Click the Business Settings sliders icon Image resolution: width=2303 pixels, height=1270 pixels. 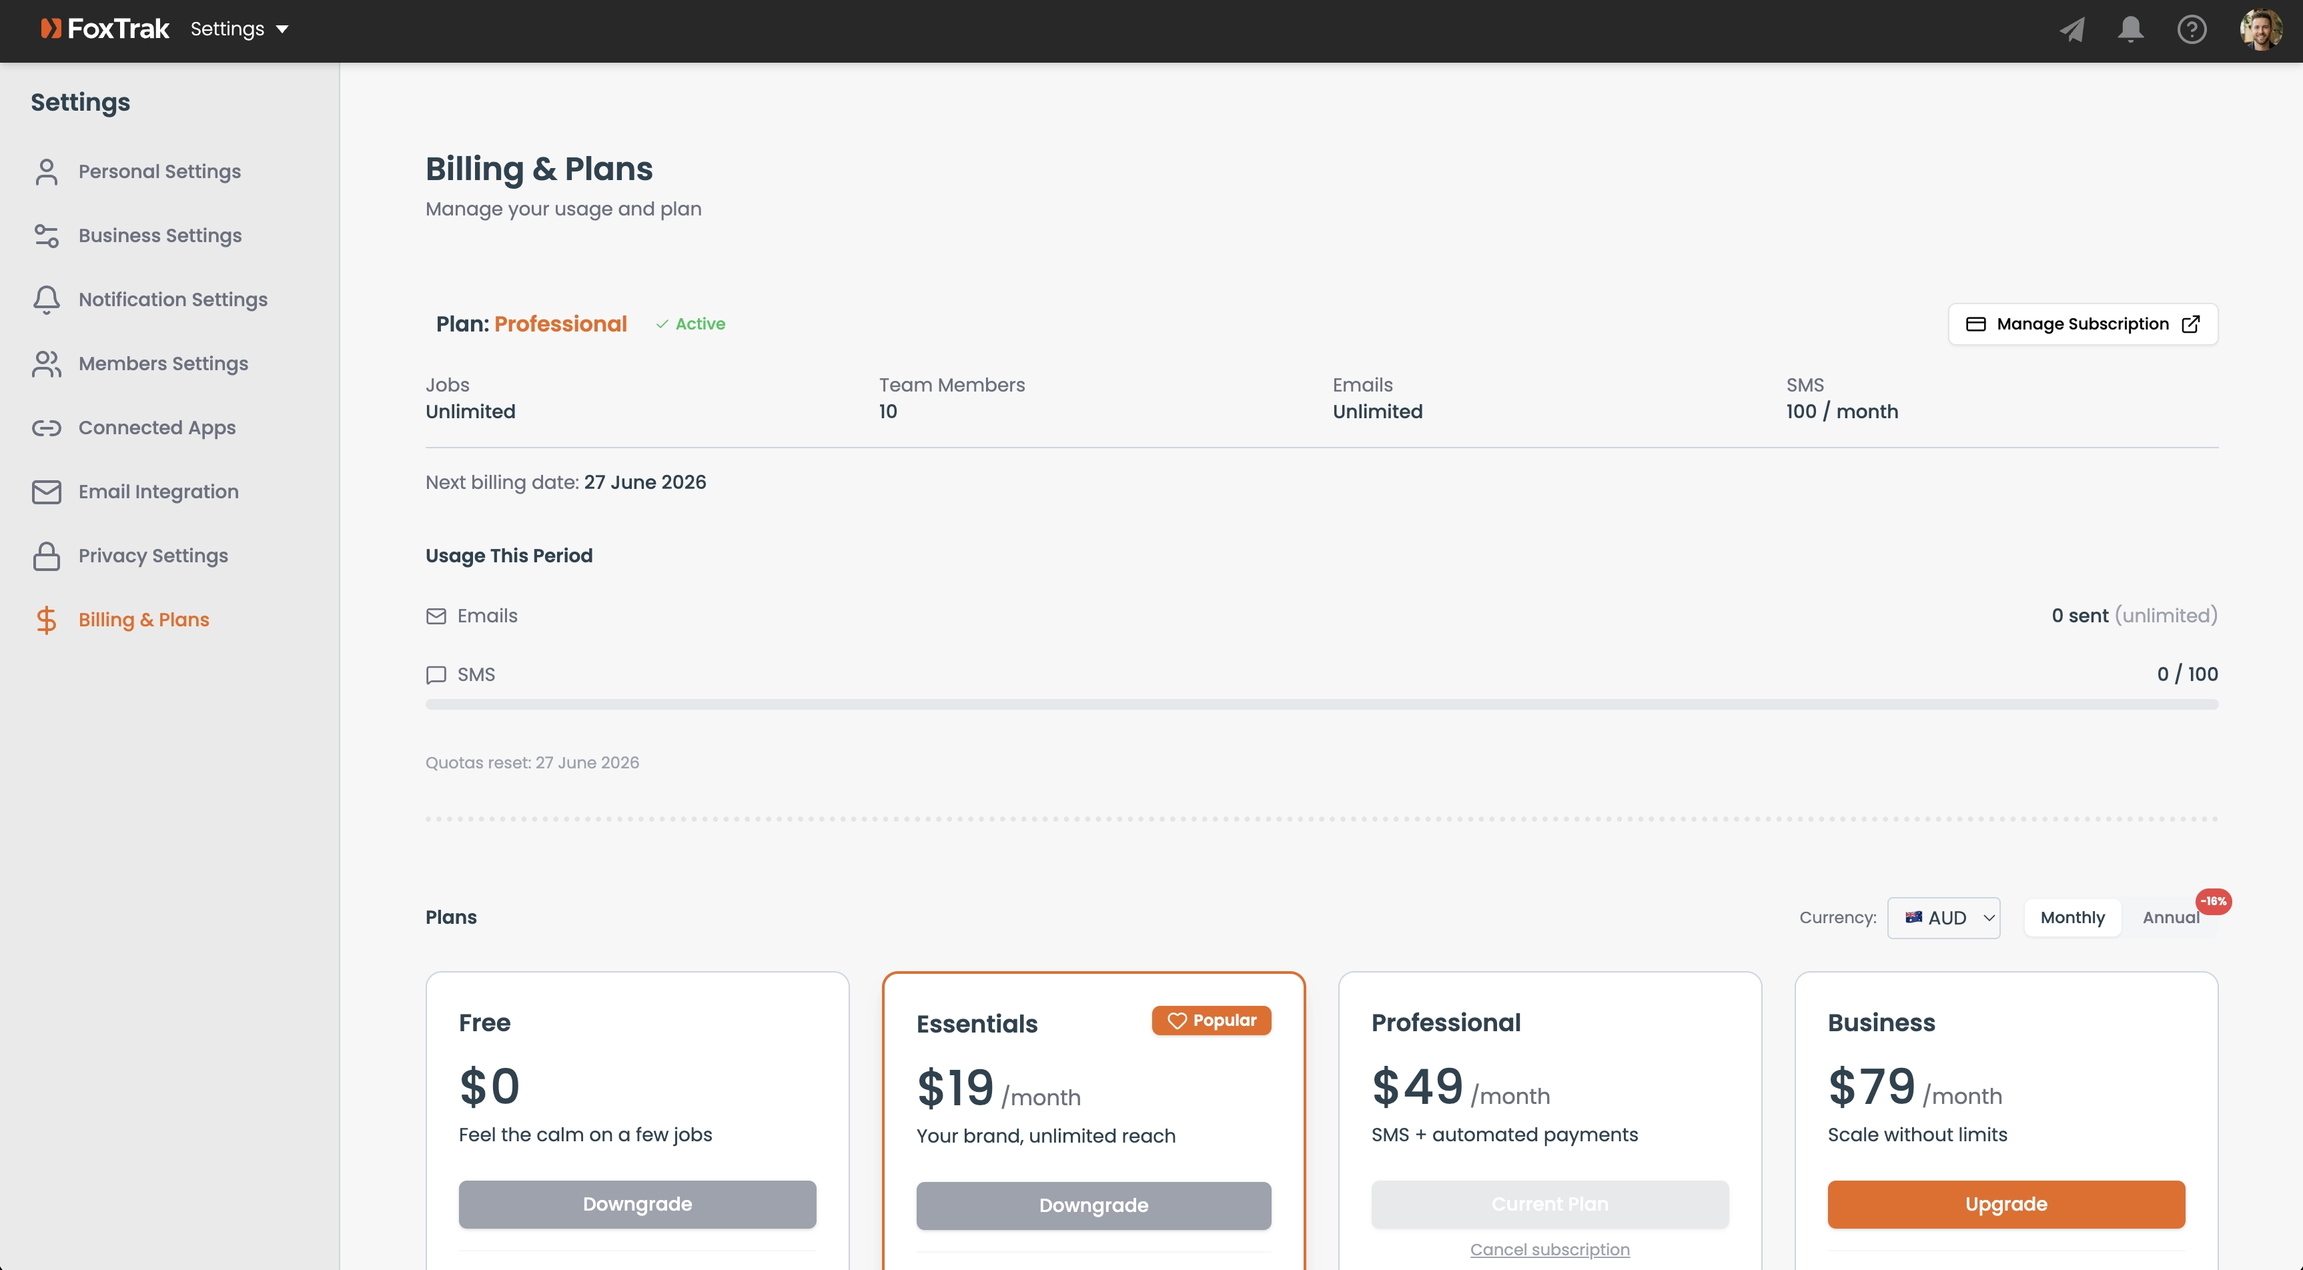point(47,235)
